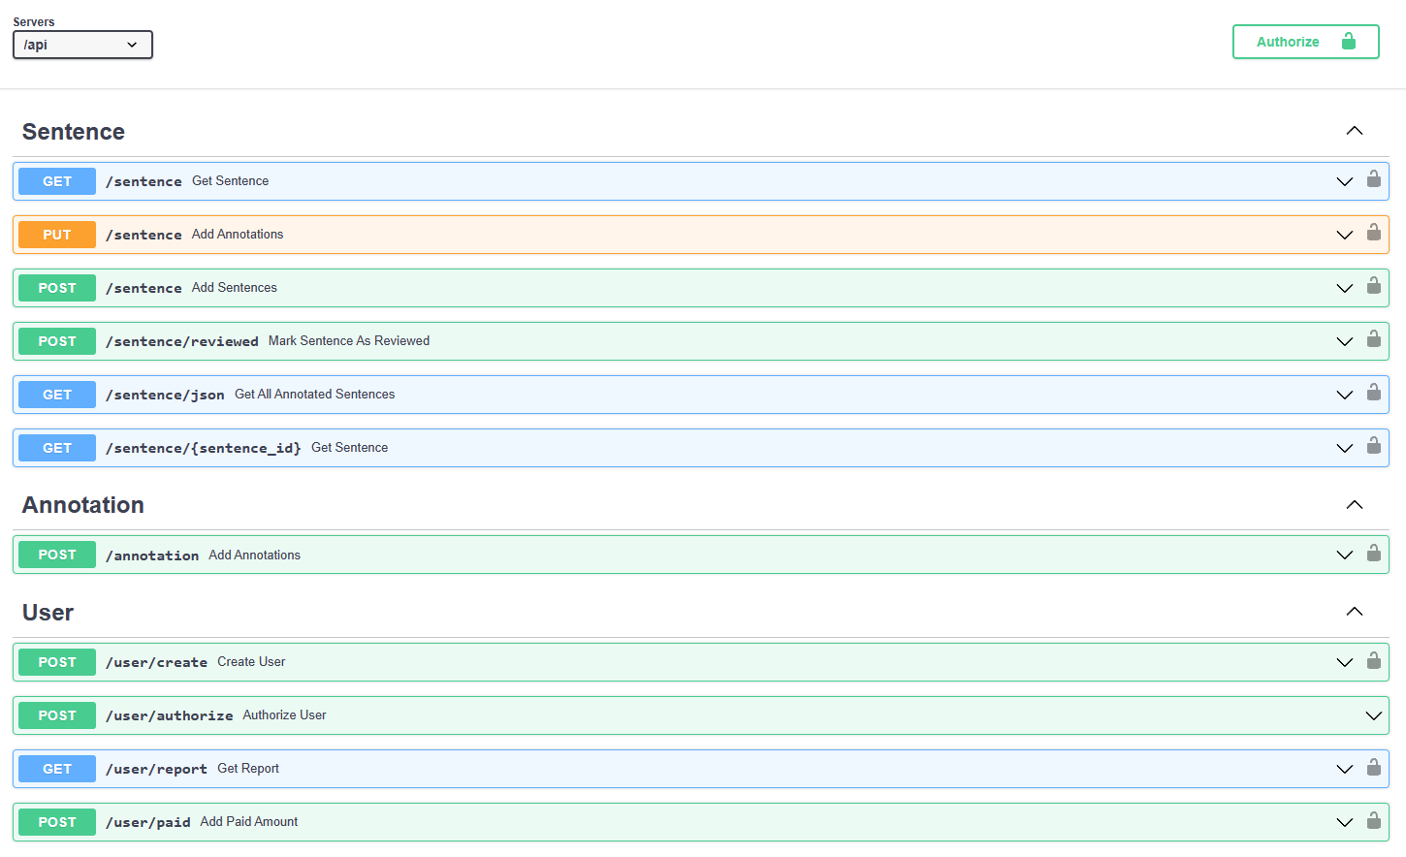Click lock icon on /sentence/{sentence_id} row
Viewport: 1406px width, 857px height.
1374,445
